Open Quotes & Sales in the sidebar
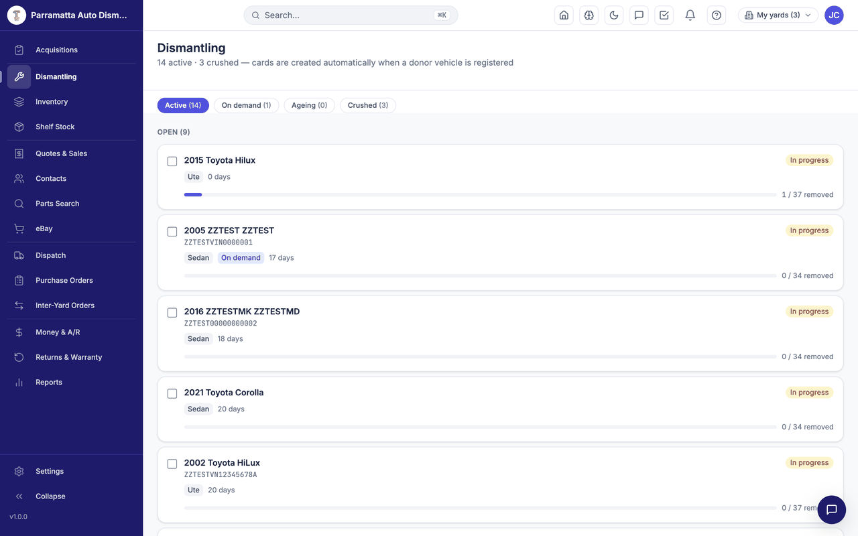The height and width of the screenshot is (536, 858). pyautogui.click(x=71, y=153)
